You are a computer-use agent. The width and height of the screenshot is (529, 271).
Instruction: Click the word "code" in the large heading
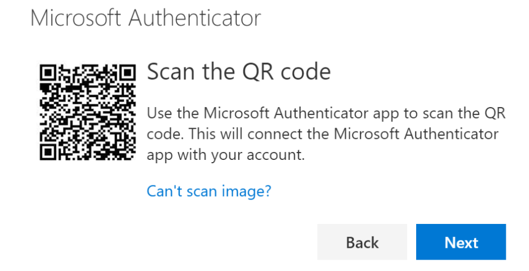coord(306,71)
